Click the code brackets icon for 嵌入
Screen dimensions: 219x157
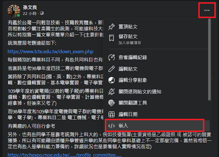coord(112,126)
